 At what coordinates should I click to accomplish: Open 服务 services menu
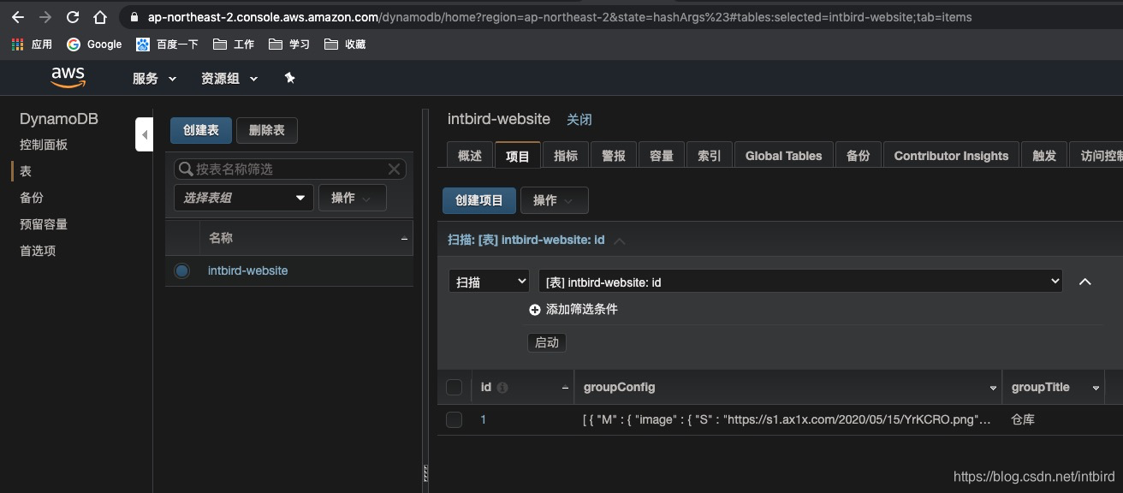pyautogui.click(x=154, y=78)
